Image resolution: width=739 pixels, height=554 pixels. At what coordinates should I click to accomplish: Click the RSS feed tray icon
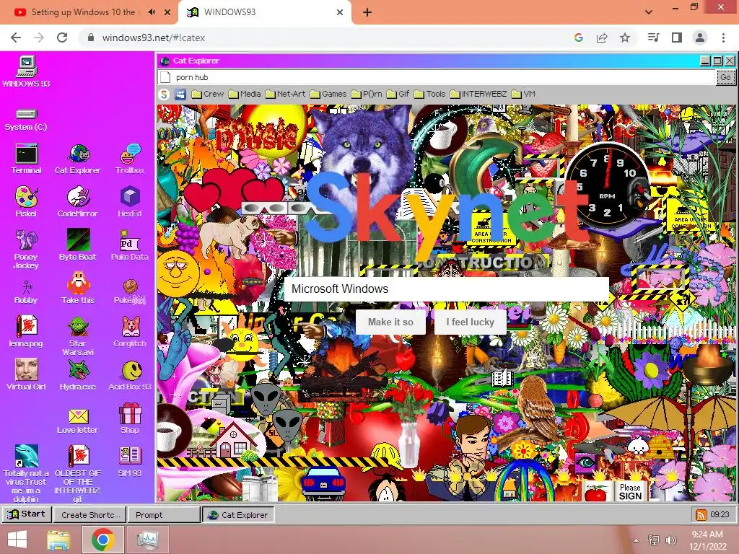click(x=701, y=515)
